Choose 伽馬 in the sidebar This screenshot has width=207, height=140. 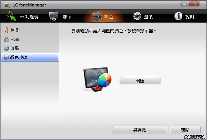[x=30, y=48]
